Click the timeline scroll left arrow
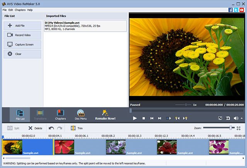This screenshot has height=168, width=247. [x=3, y=158]
